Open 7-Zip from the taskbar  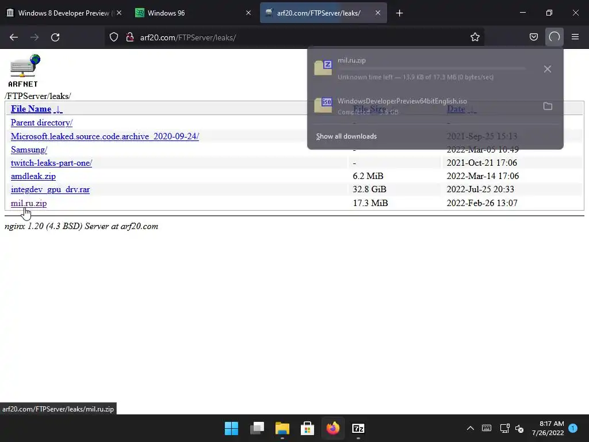(358, 428)
